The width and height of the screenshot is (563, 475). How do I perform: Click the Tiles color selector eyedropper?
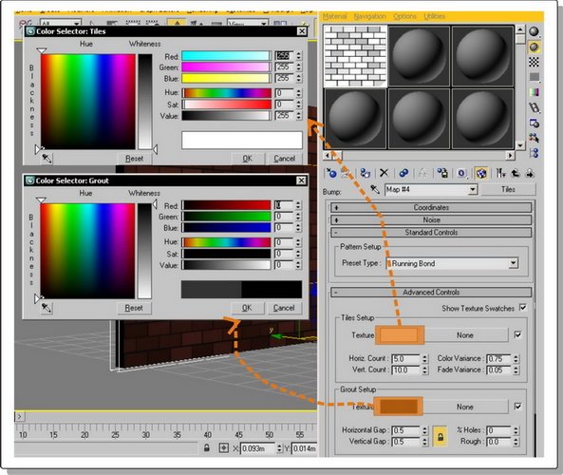pyautogui.click(x=47, y=158)
